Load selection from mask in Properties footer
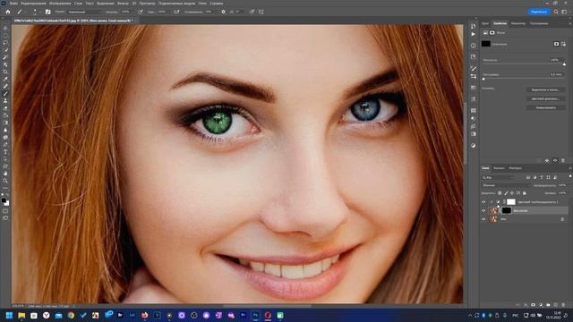 [x=539, y=161]
